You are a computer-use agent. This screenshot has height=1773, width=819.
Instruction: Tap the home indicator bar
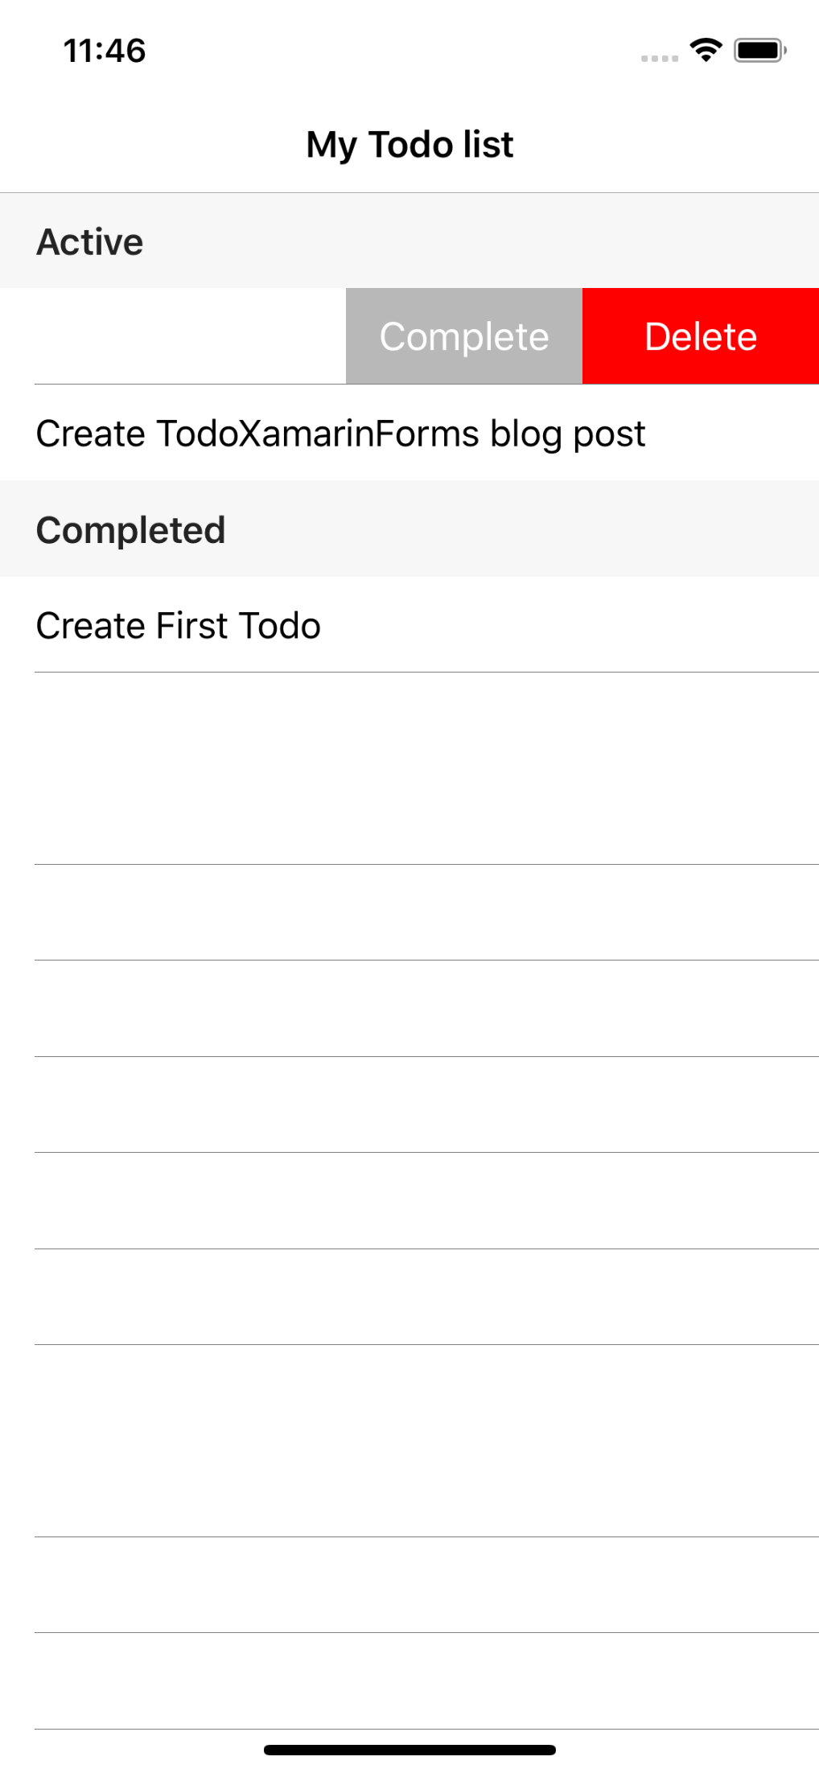click(409, 1750)
